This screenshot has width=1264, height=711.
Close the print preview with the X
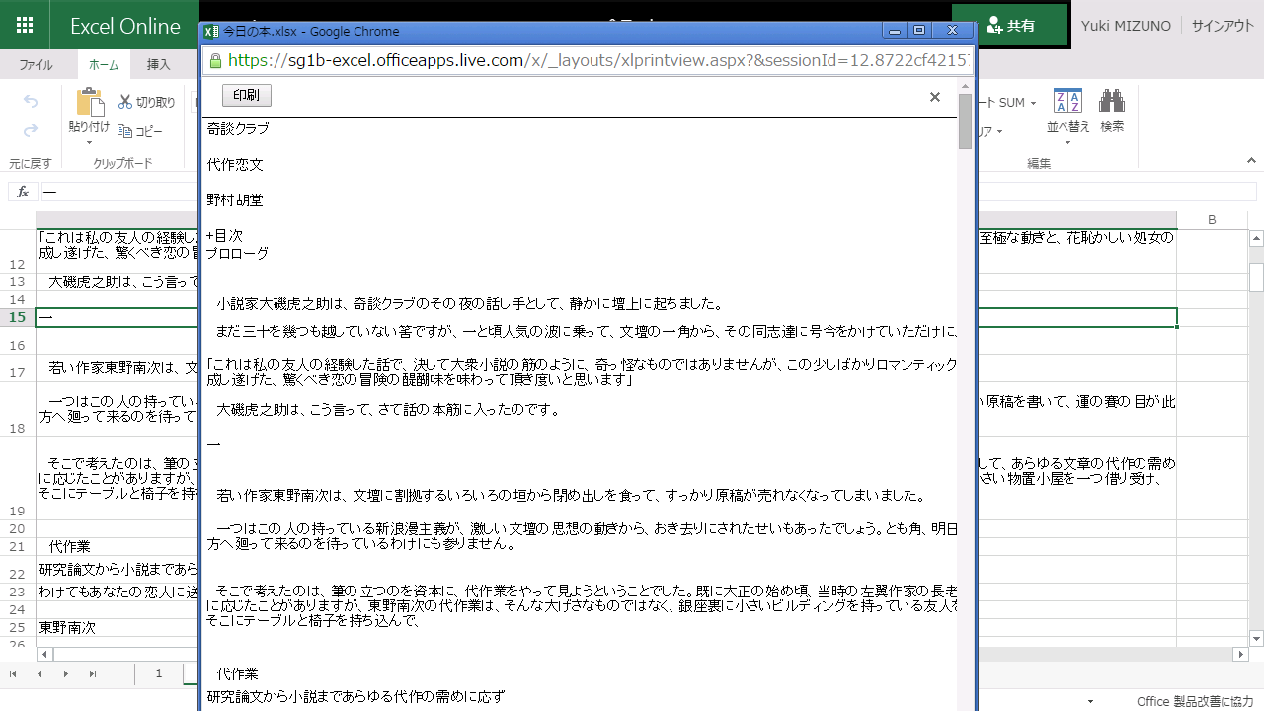click(935, 97)
